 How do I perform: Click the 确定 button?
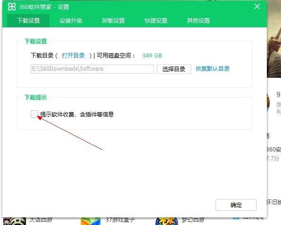236,205
